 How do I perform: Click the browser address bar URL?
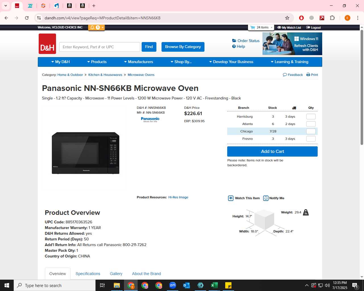pyautogui.click(x=102, y=18)
